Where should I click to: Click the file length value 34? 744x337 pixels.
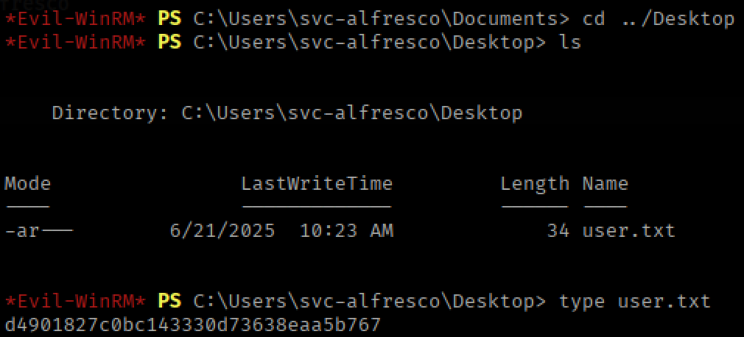558,230
